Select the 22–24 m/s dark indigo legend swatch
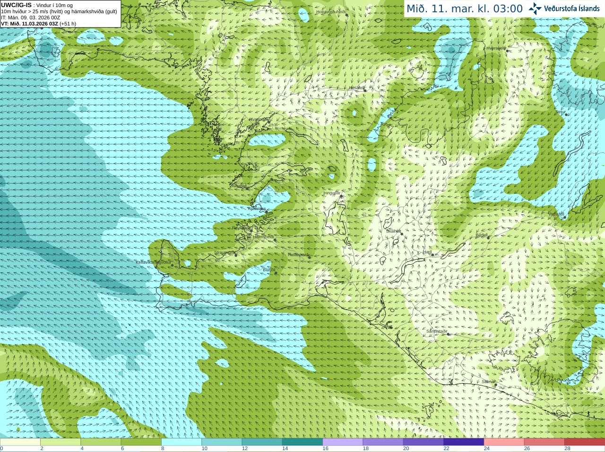The height and width of the screenshot is (452, 605). coord(464,442)
